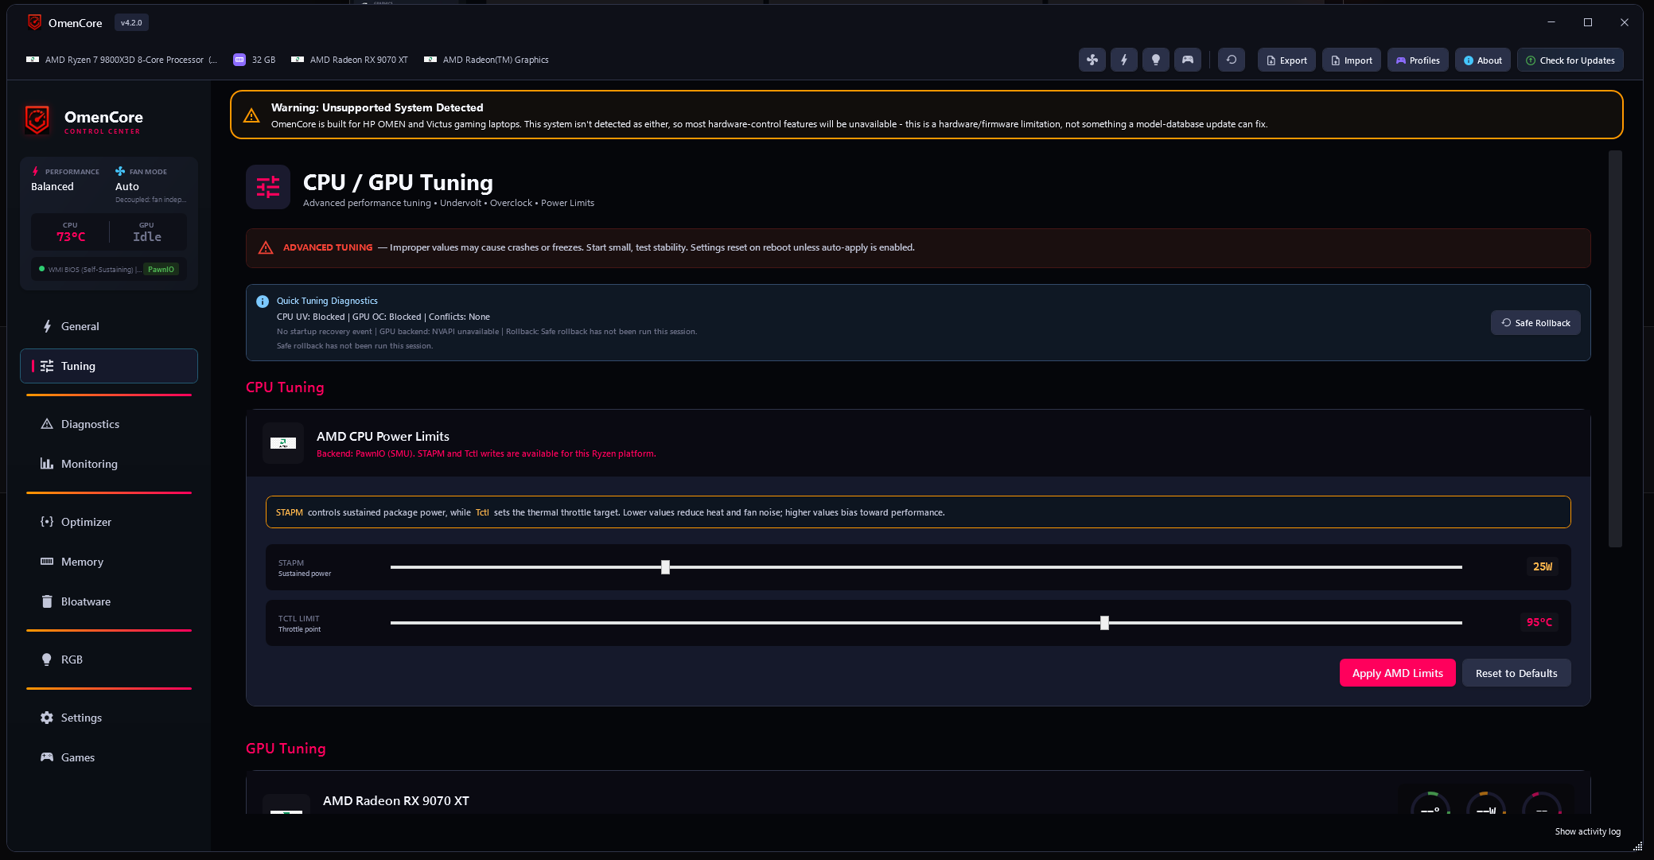Click the About button
Viewport: 1654px width, 860px height.
(1483, 60)
